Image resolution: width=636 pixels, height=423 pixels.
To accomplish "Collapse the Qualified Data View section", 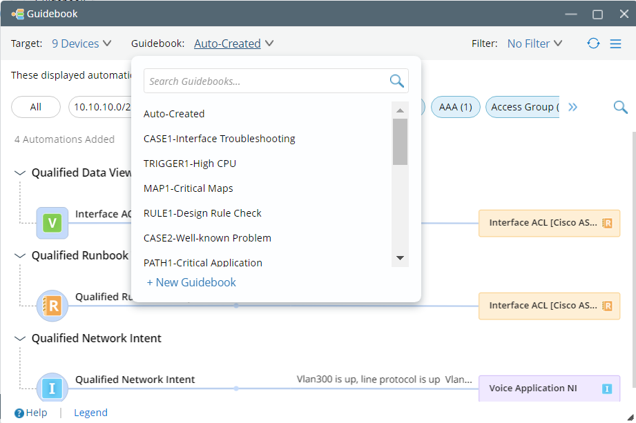I will click(19, 173).
